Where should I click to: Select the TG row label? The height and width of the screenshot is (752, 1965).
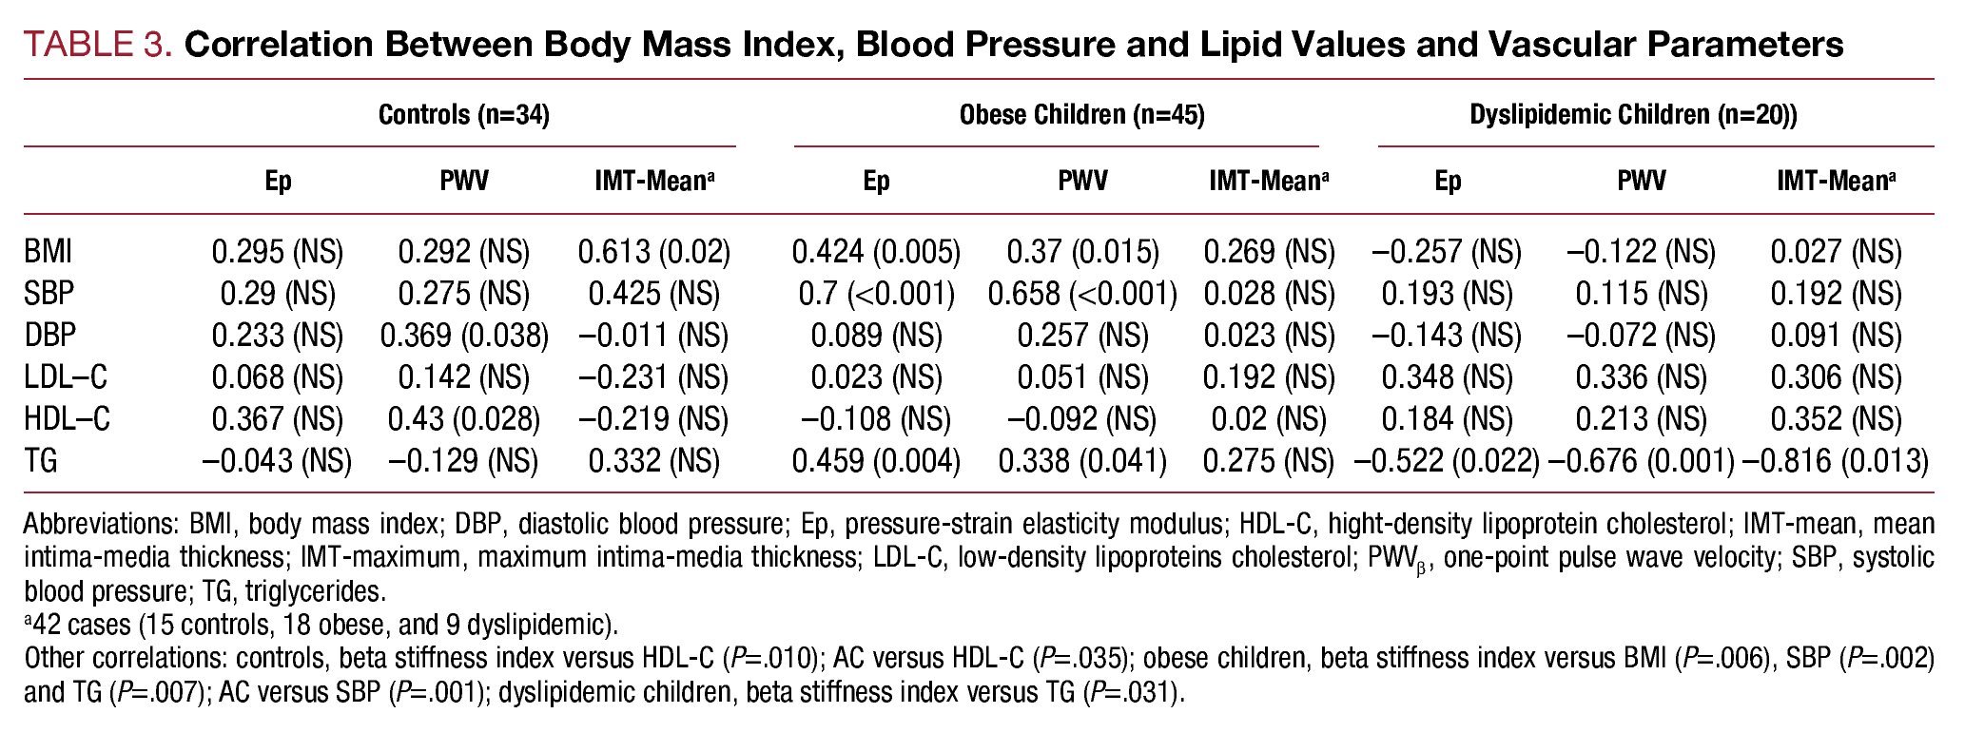tap(41, 461)
